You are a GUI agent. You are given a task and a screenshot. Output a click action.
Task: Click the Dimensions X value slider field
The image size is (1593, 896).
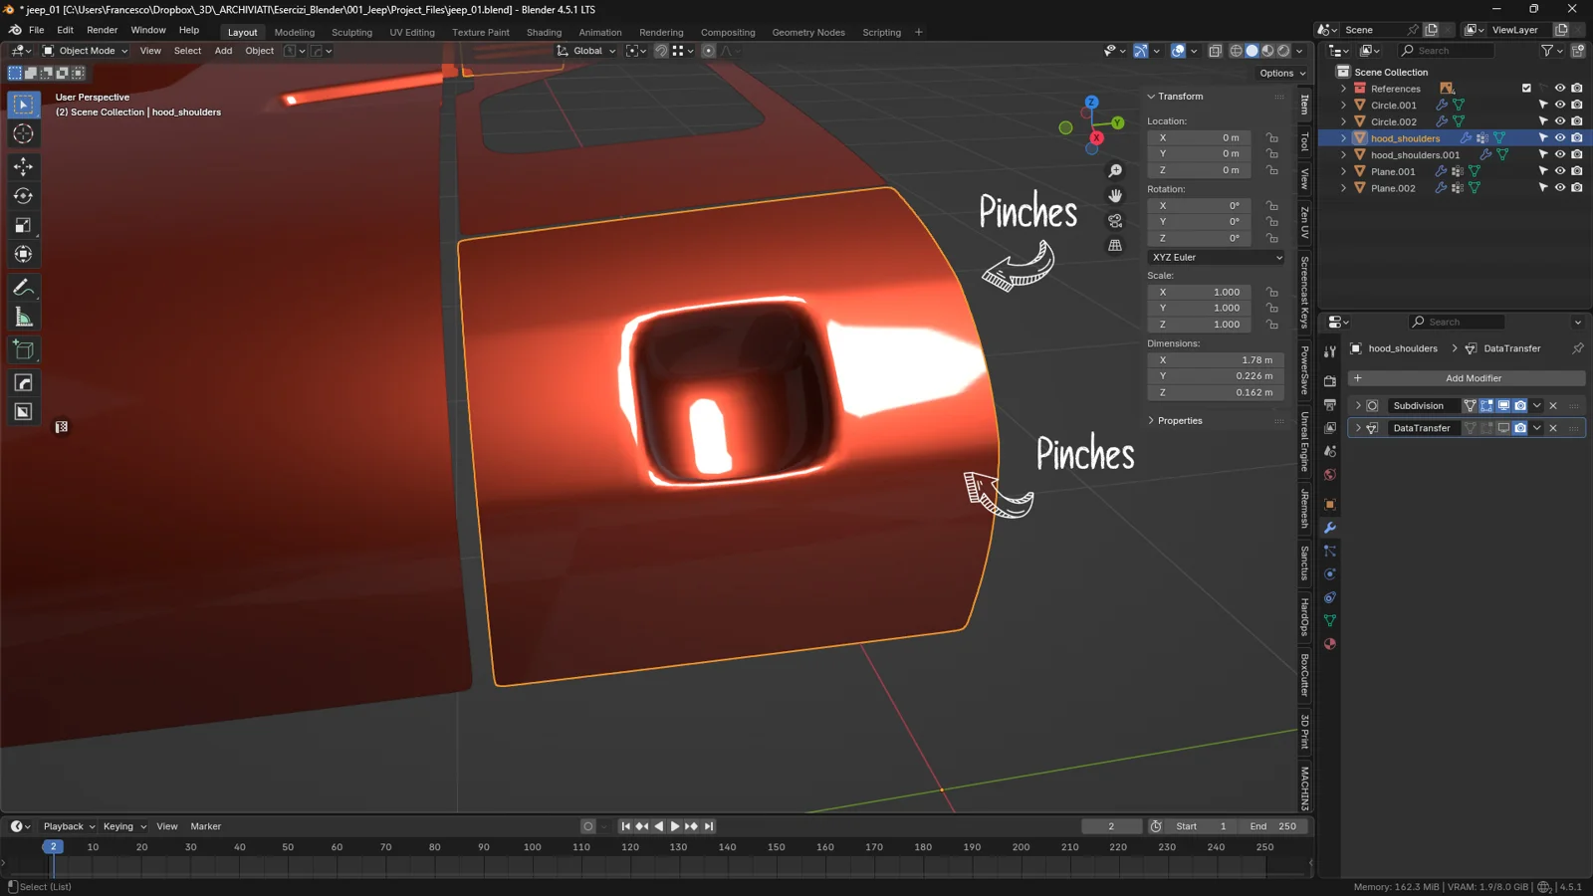click(1216, 360)
